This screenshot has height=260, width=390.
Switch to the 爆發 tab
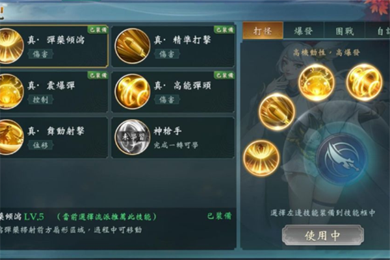[304, 31]
